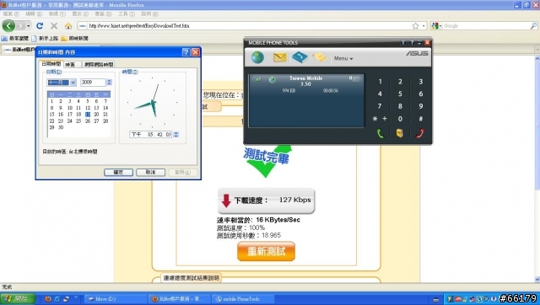540x305 pixels.
Task: Open the Help menu in Firefox
Action: (x=149, y=14)
